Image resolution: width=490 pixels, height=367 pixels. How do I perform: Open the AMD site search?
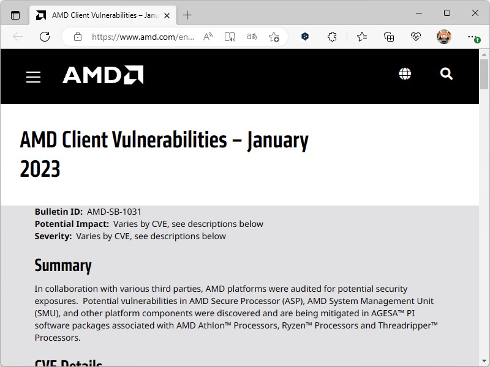click(x=447, y=74)
